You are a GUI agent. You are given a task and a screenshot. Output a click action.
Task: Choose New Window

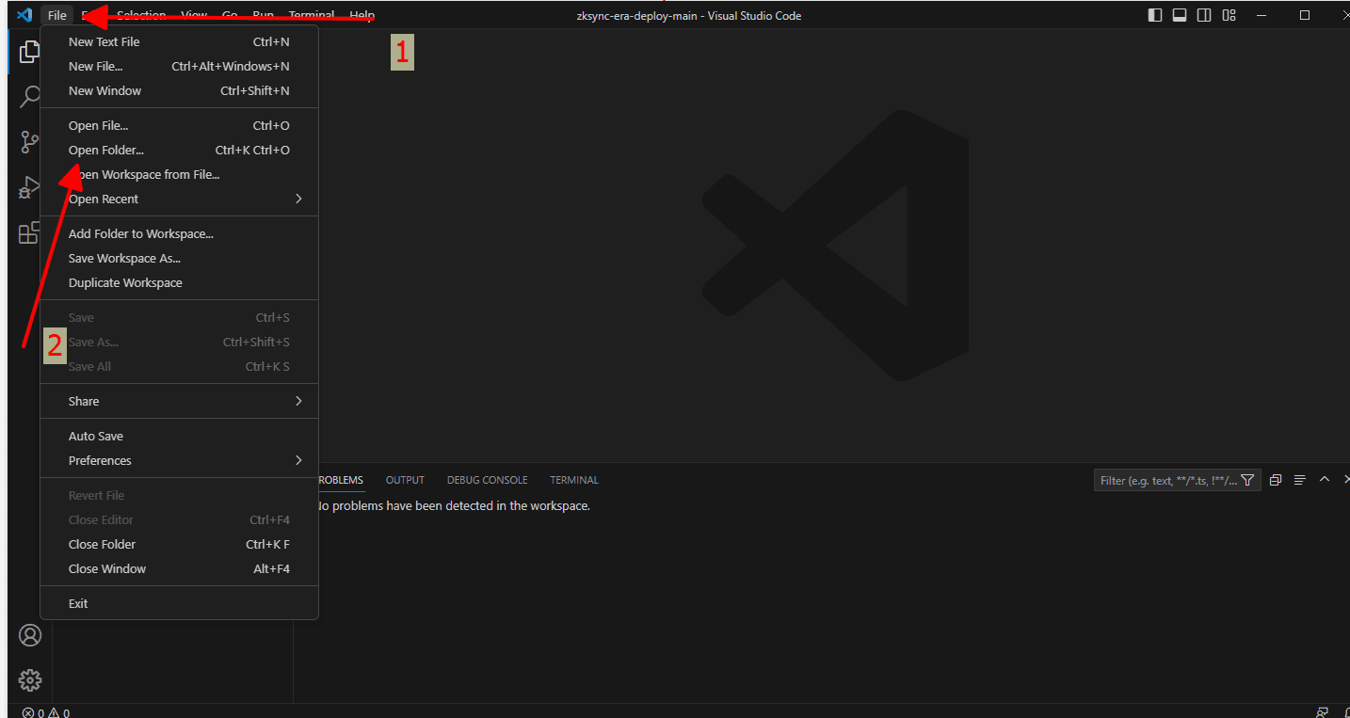point(179,90)
